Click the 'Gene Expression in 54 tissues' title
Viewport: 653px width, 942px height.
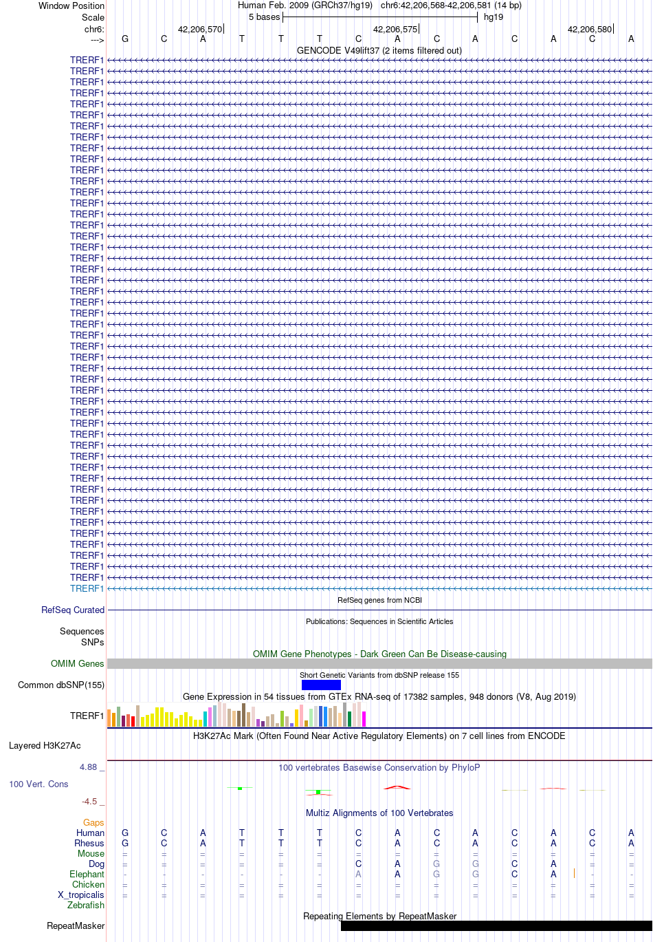[x=379, y=696]
